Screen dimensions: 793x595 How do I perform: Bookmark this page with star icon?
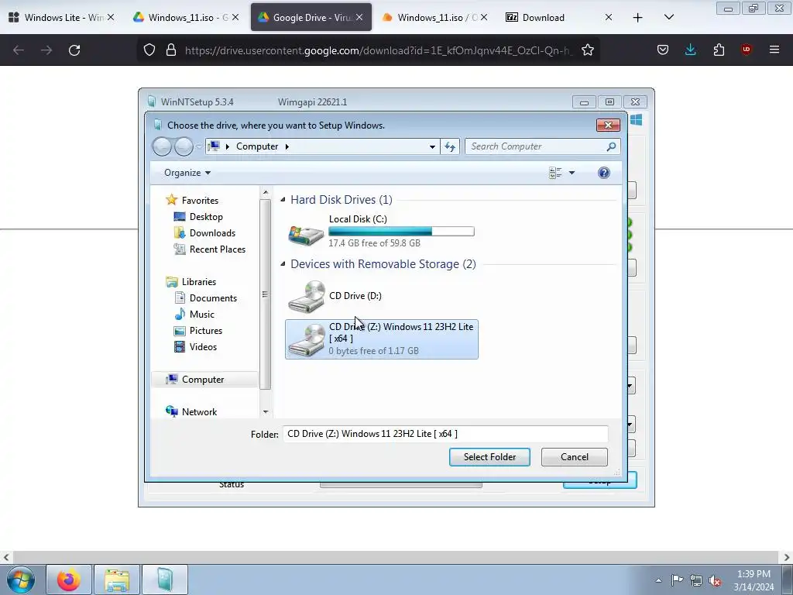pyautogui.click(x=587, y=50)
